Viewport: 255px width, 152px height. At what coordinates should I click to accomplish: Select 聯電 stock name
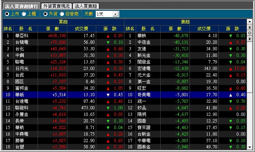click(20, 62)
